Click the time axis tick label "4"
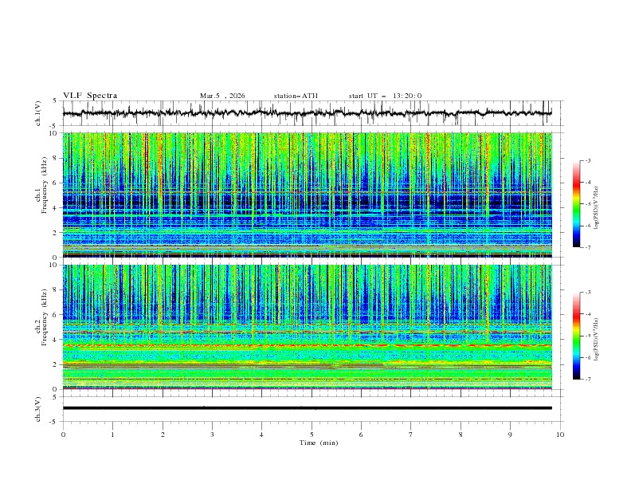 coord(262,435)
